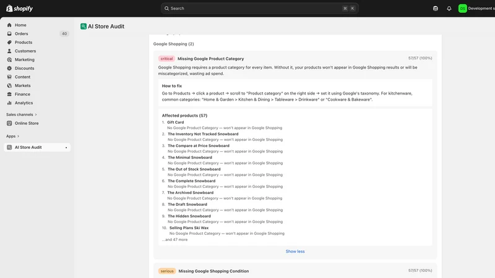Viewport: 495px width, 278px height.
Task: Go to Customers menu item
Action: (x=25, y=51)
